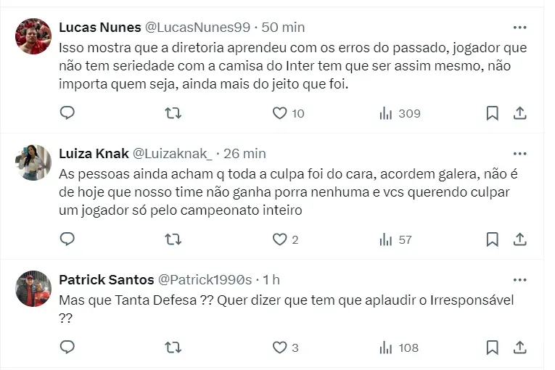The height and width of the screenshot is (370, 555).
Task: Like Luiza Knak's tweet with 2 likes
Action: pos(280,239)
